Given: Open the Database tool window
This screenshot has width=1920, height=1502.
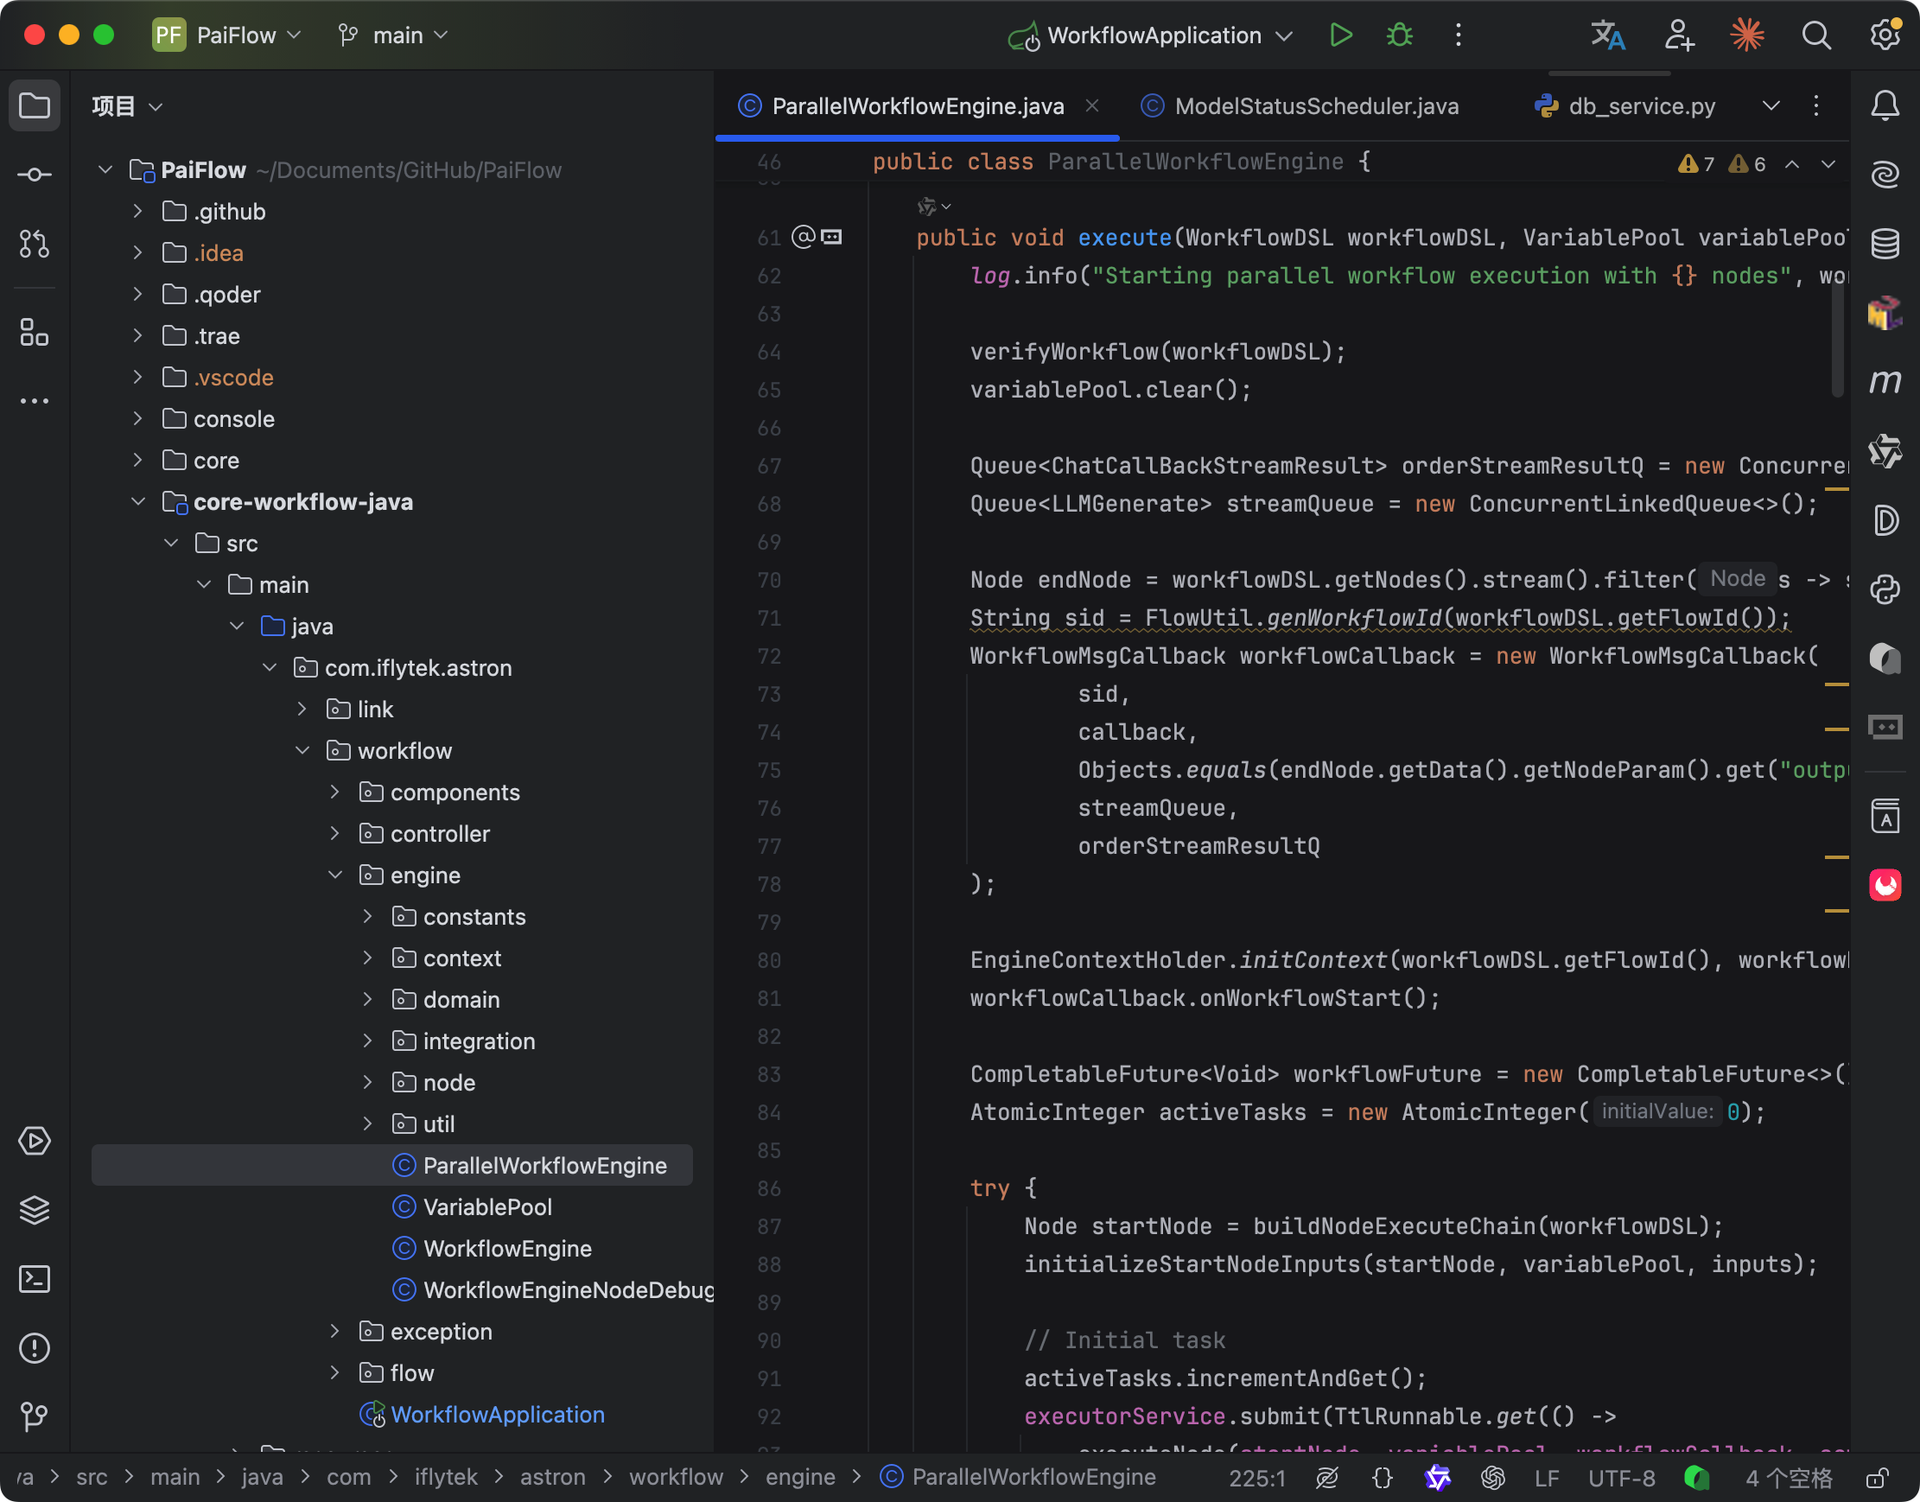Looking at the screenshot, I should (1885, 244).
